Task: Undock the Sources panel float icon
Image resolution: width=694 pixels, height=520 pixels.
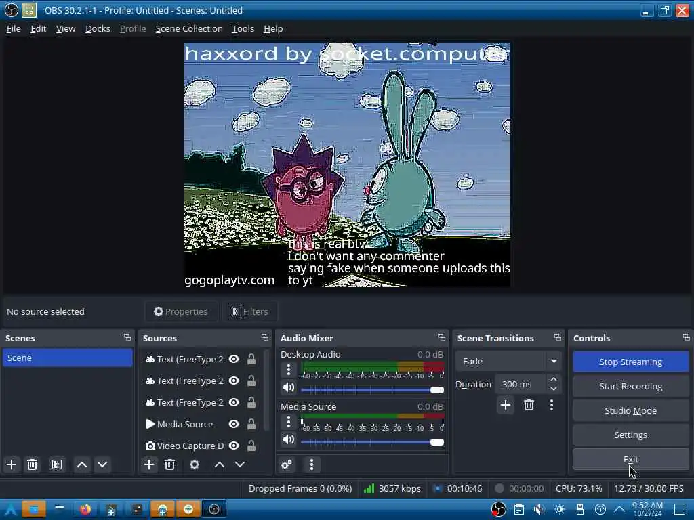Action: point(265,337)
